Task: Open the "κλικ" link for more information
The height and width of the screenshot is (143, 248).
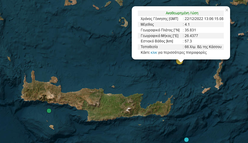Action: pos(154,53)
